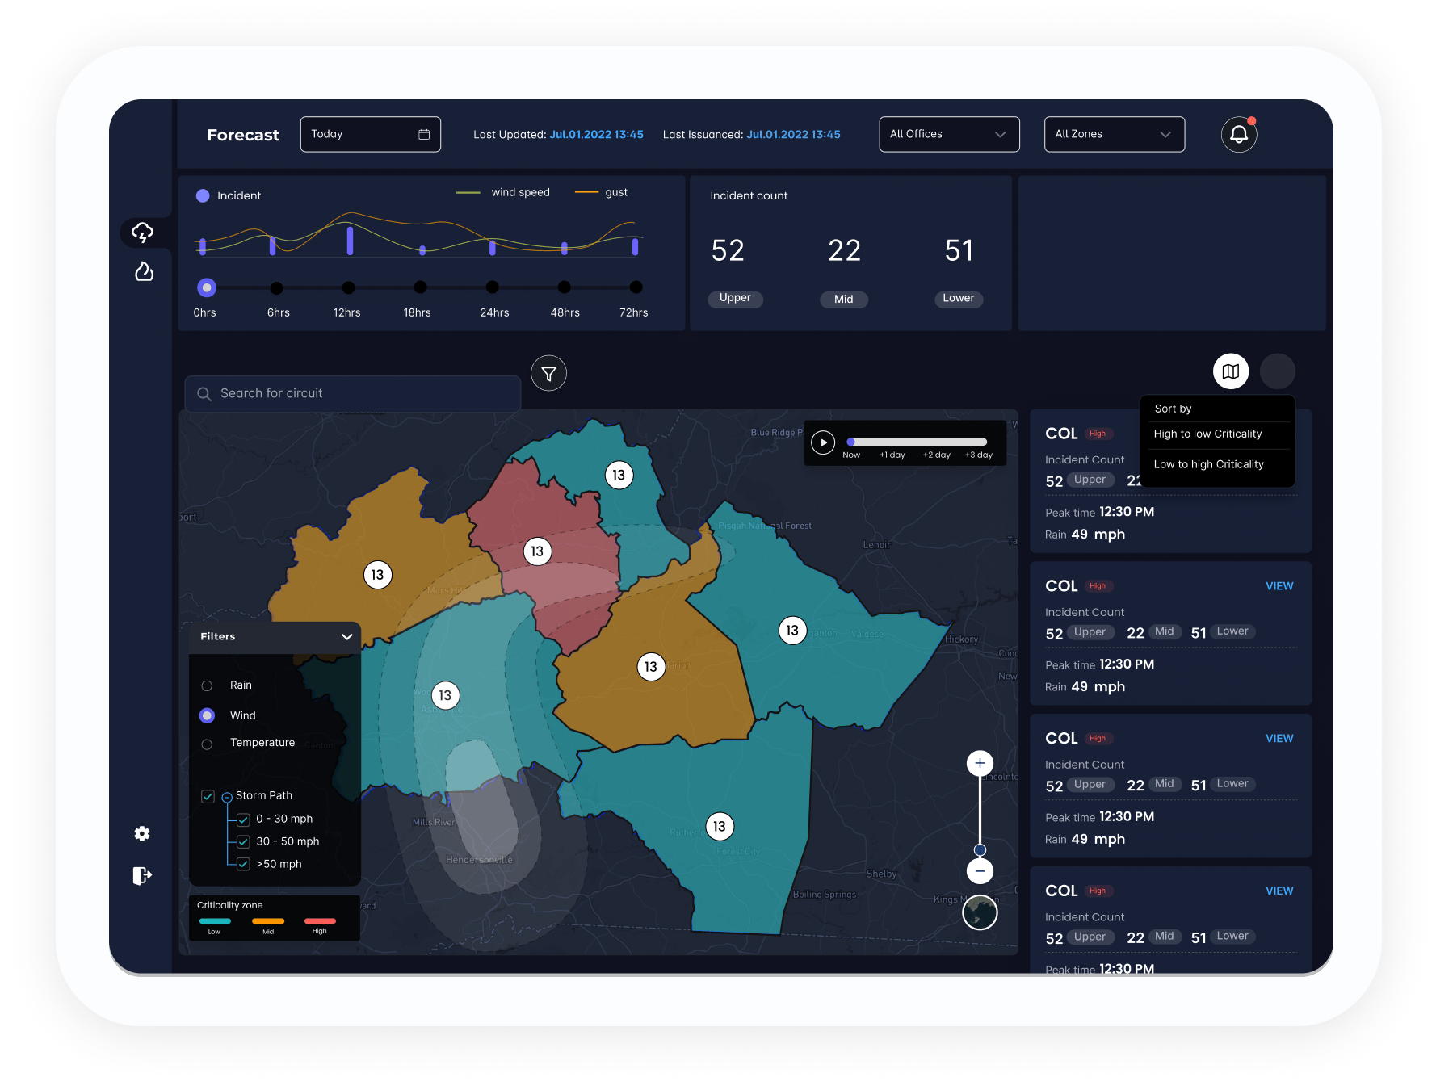Click the Incident legend dot in chart

click(x=203, y=195)
